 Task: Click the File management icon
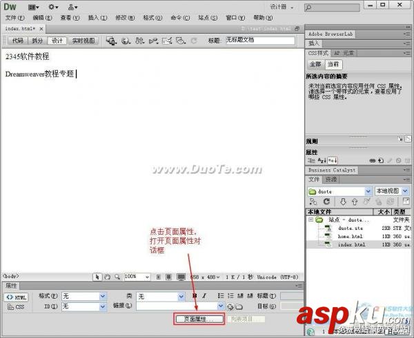139,41
